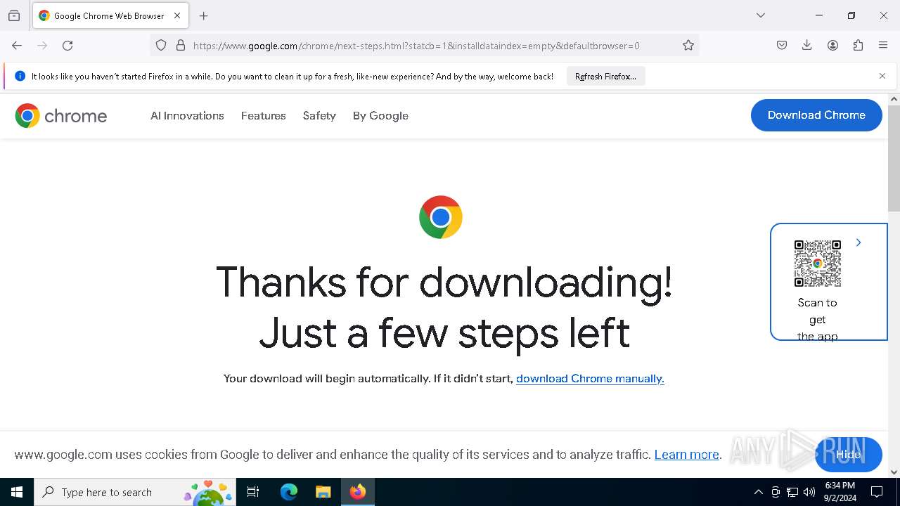The image size is (900, 506).
Task: Collapse the Scan to get app panel chevron
Action: [x=859, y=242]
